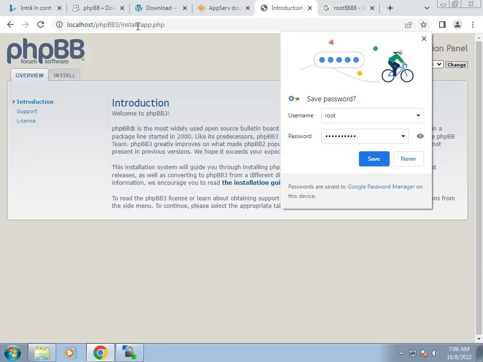Show the saved password with eye icon
The height and width of the screenshot is (362, 483).
pyautogui.click(x=420, y=136)
